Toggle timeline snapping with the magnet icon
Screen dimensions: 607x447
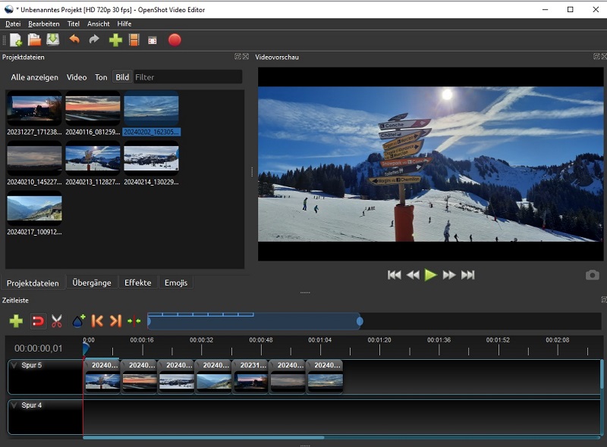coord(37,321)
